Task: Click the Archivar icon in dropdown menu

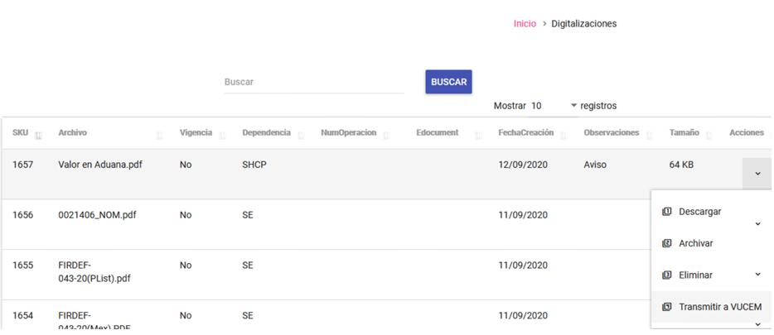Action: [666, 243]
